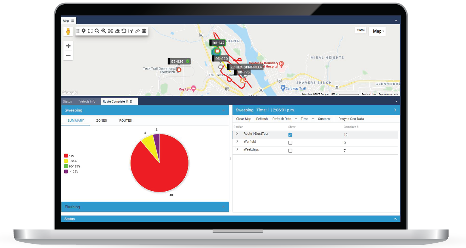The height and width of the screenshot is (248, 466).
Task: Open the Map type dropdown
Action: tap(378, 31)
